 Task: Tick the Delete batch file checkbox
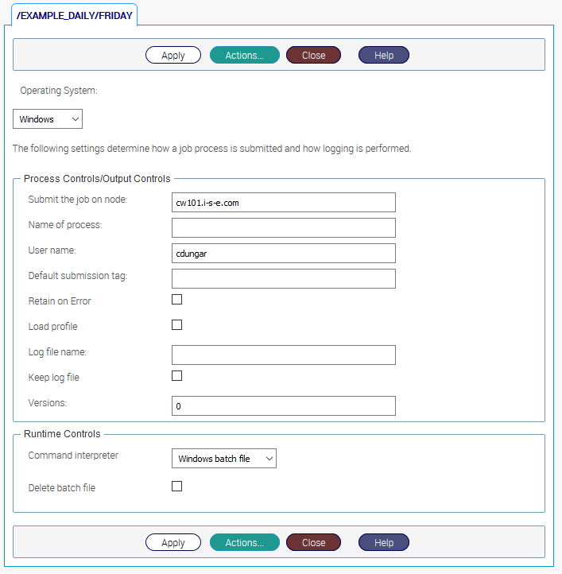click(177, 487)
